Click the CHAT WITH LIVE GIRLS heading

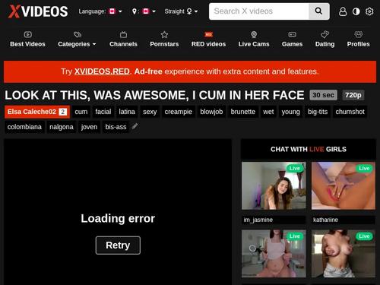click(309, 149)
